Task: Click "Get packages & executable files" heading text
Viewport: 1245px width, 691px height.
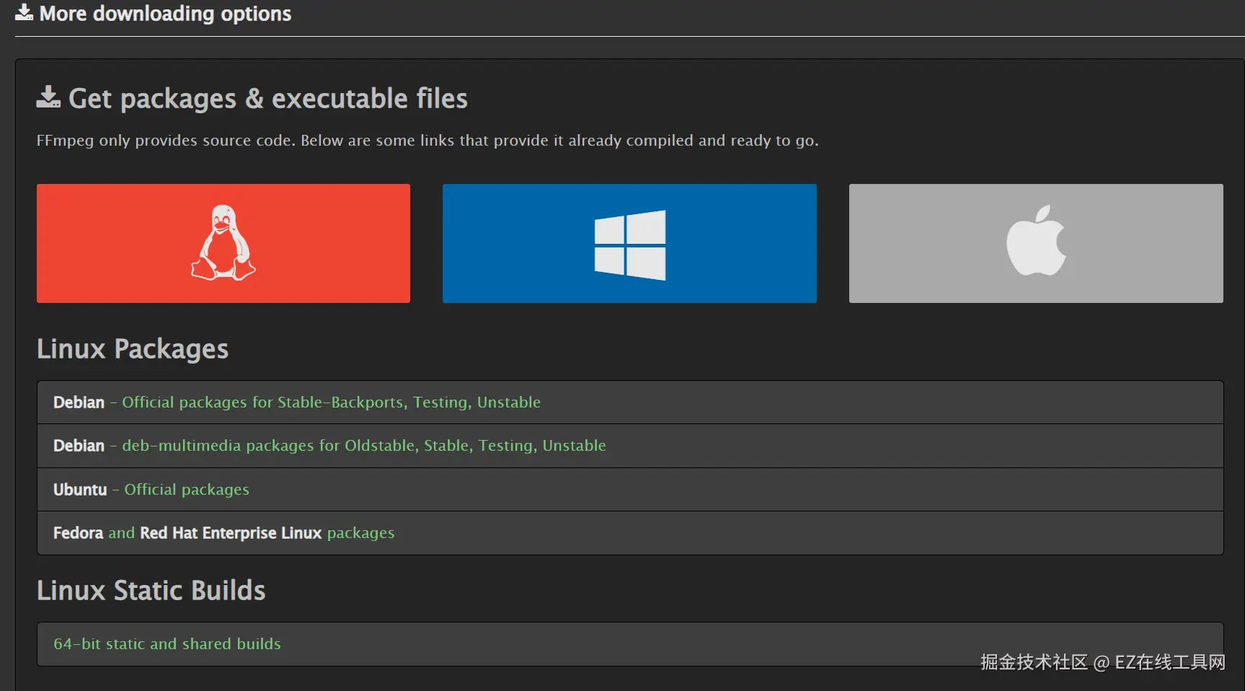Action: (x=268, y=99)
